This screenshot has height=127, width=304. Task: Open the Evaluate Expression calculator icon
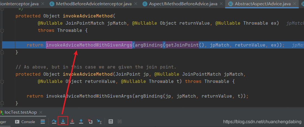tap(111, 121)
